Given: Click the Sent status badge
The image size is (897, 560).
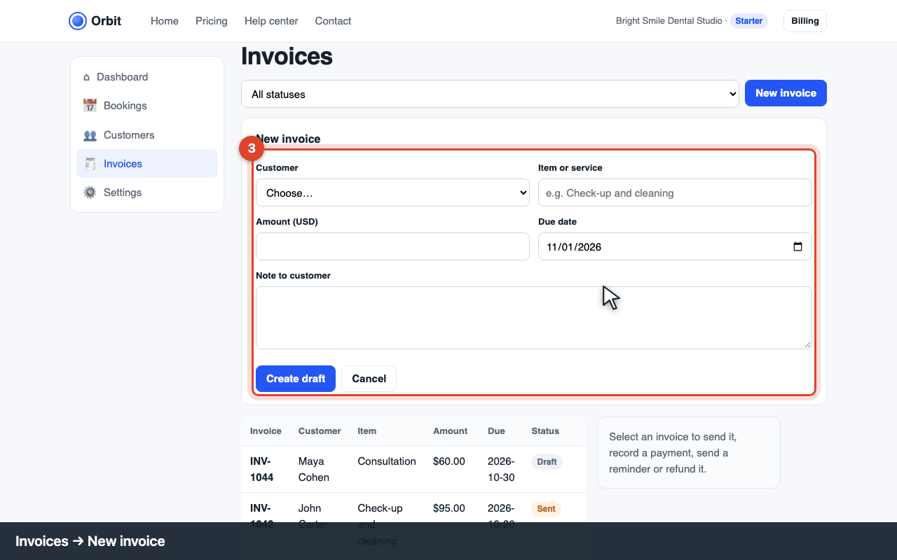Looking at the screenshot, I should click(x=547, y=509).
